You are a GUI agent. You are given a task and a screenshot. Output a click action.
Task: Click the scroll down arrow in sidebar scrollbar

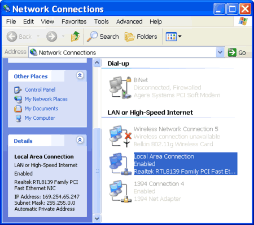point(97,218)
